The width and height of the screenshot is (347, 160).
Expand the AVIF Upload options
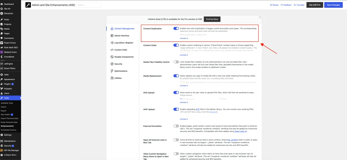click(x=184, y=119)
